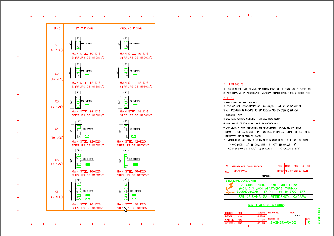This screenshot has height=236, width=334.
Task: Click the STRUCTURAL CONSULTANT label
Action: click(x=241, y=181)
